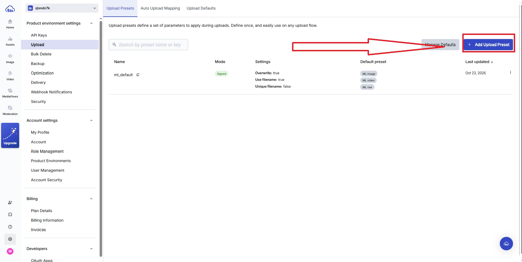Screen dimensions: 522x262
Task: Click the ml_default preset name
Action: (x=123, y=75)
